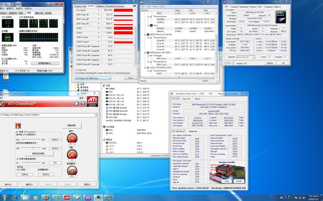Click the volume speaker icon in the system tray
323x201 pixels.
coord(304,198)
